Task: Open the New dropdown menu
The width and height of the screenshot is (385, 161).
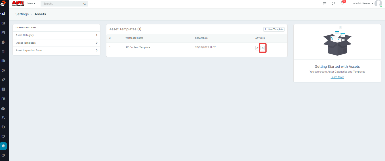Action: coord(31,3)
